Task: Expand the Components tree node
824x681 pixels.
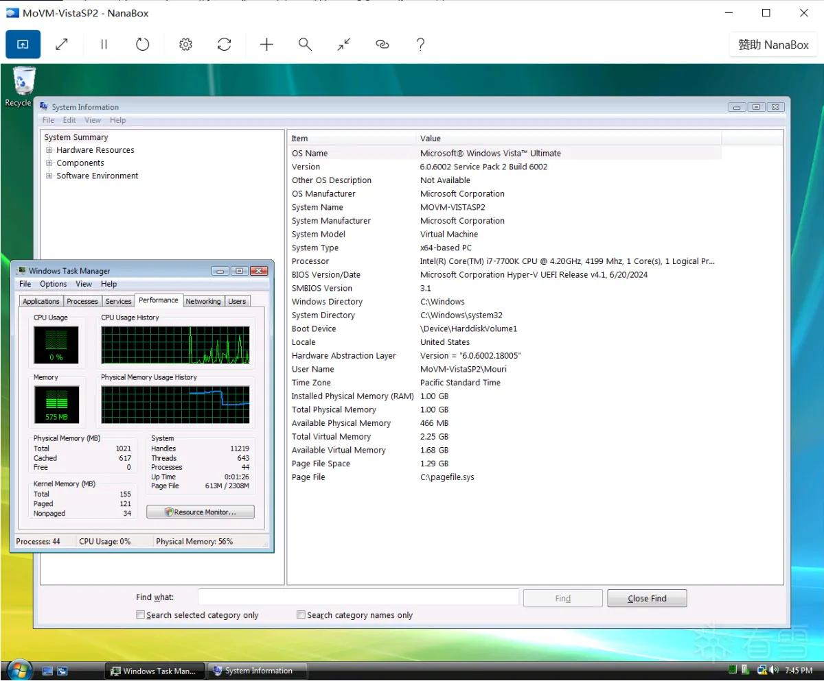Action: [x=49, y=163]
